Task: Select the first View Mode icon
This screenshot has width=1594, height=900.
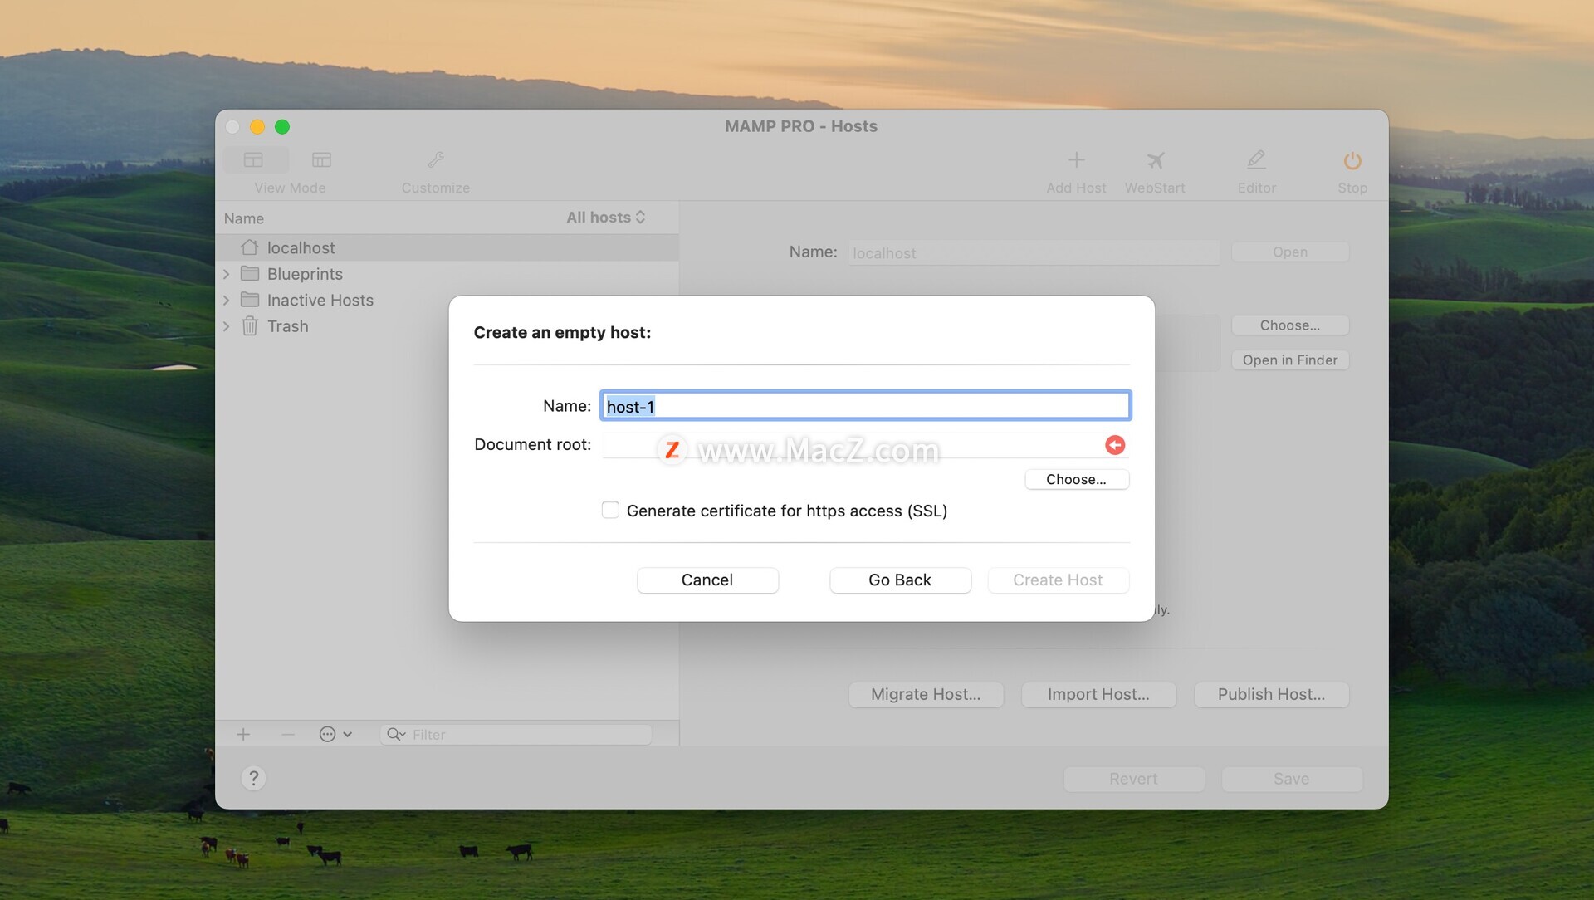Action: pyautogui.click(x=254, y=159)
